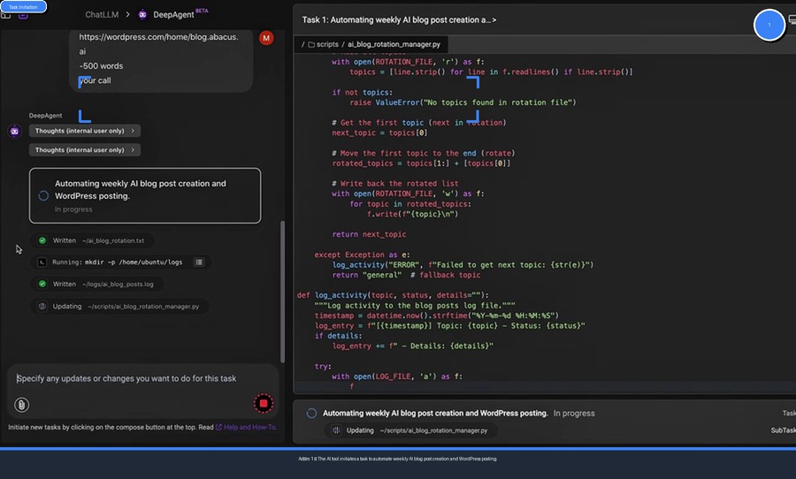Expand the second Thoughts (internal user only)
Image resolution: width=796 pixels, height=479 pixels.
coord(85,150)
